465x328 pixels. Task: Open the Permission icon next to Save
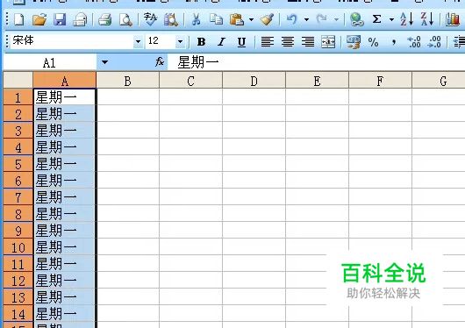click(x=80, y=19)
